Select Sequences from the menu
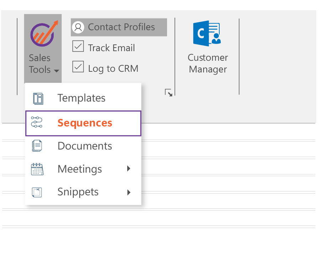The height and width of the screenshot is (260, 322). click(85, 123)
